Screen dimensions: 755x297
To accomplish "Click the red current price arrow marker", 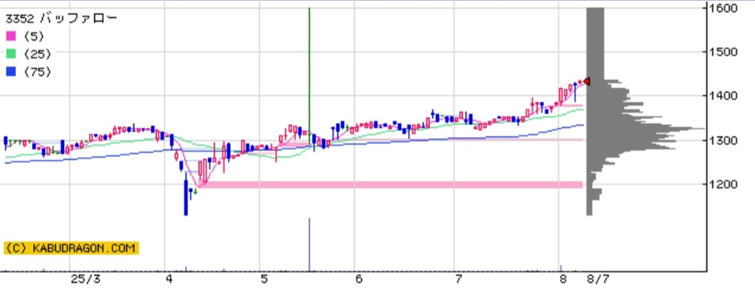I will [587, 82].
